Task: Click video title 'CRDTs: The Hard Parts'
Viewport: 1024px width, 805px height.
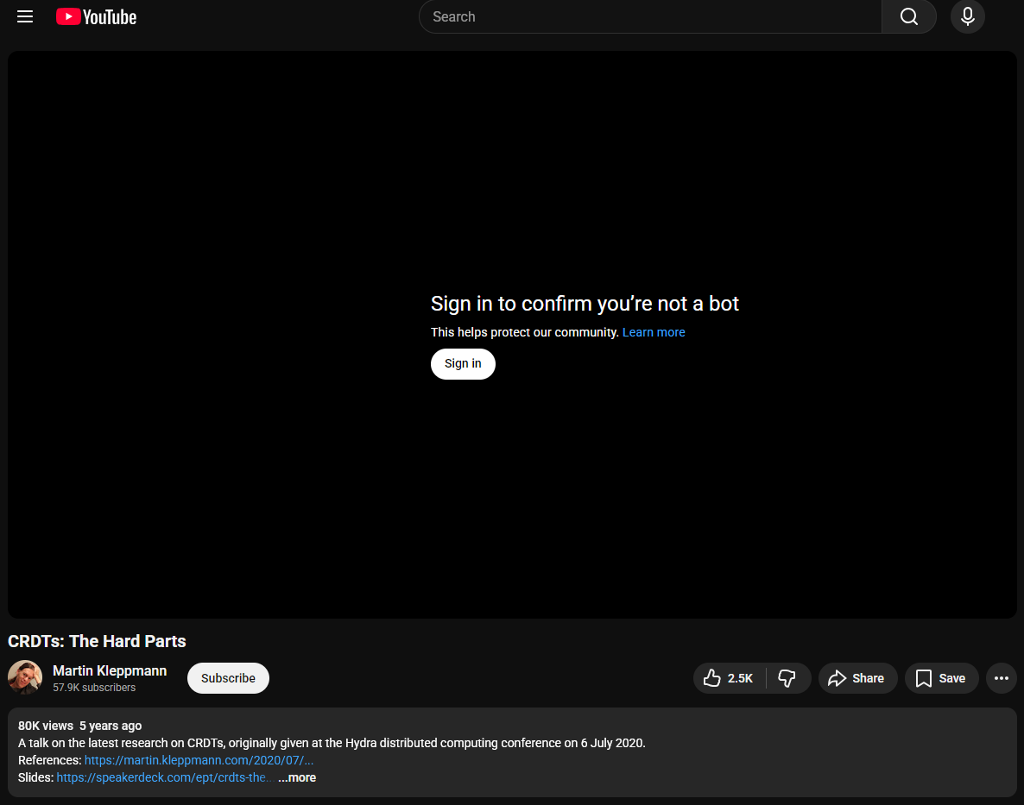Action: click(x=97, y=641)
